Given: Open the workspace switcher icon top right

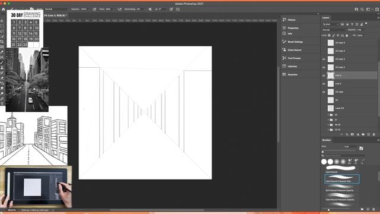Looking at the screenshot, I should (368, 10).
